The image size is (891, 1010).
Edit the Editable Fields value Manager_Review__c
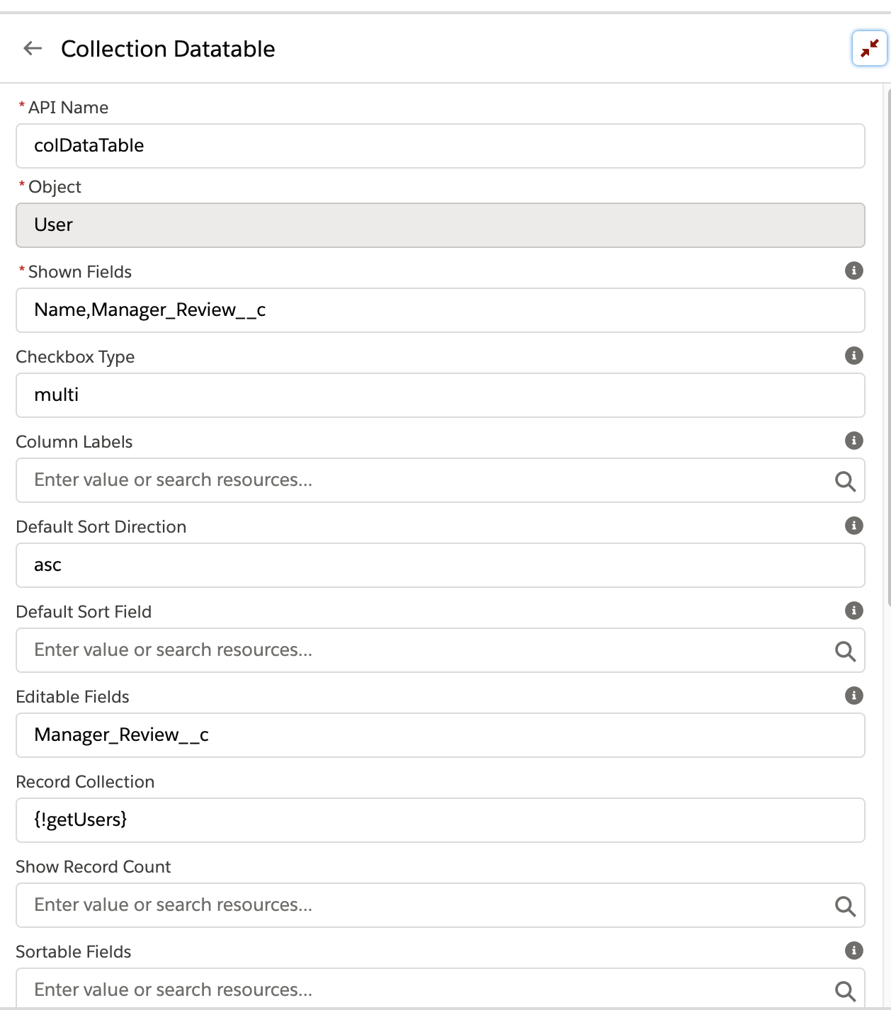point(439,735)
